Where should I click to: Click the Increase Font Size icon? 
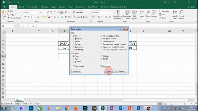pos(48,12)
